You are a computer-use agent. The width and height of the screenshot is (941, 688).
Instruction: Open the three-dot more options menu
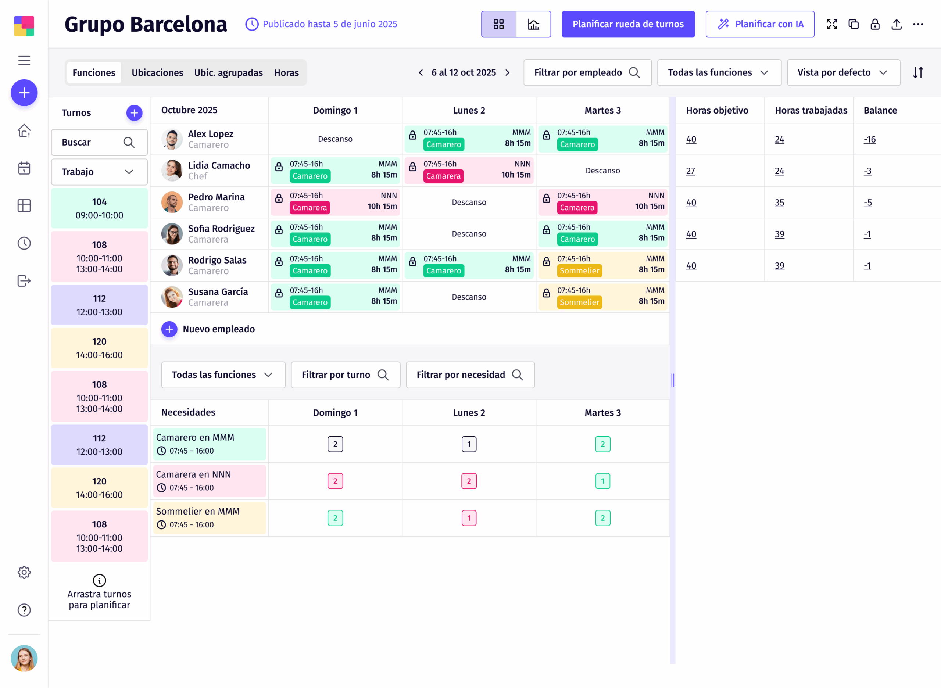918,24
